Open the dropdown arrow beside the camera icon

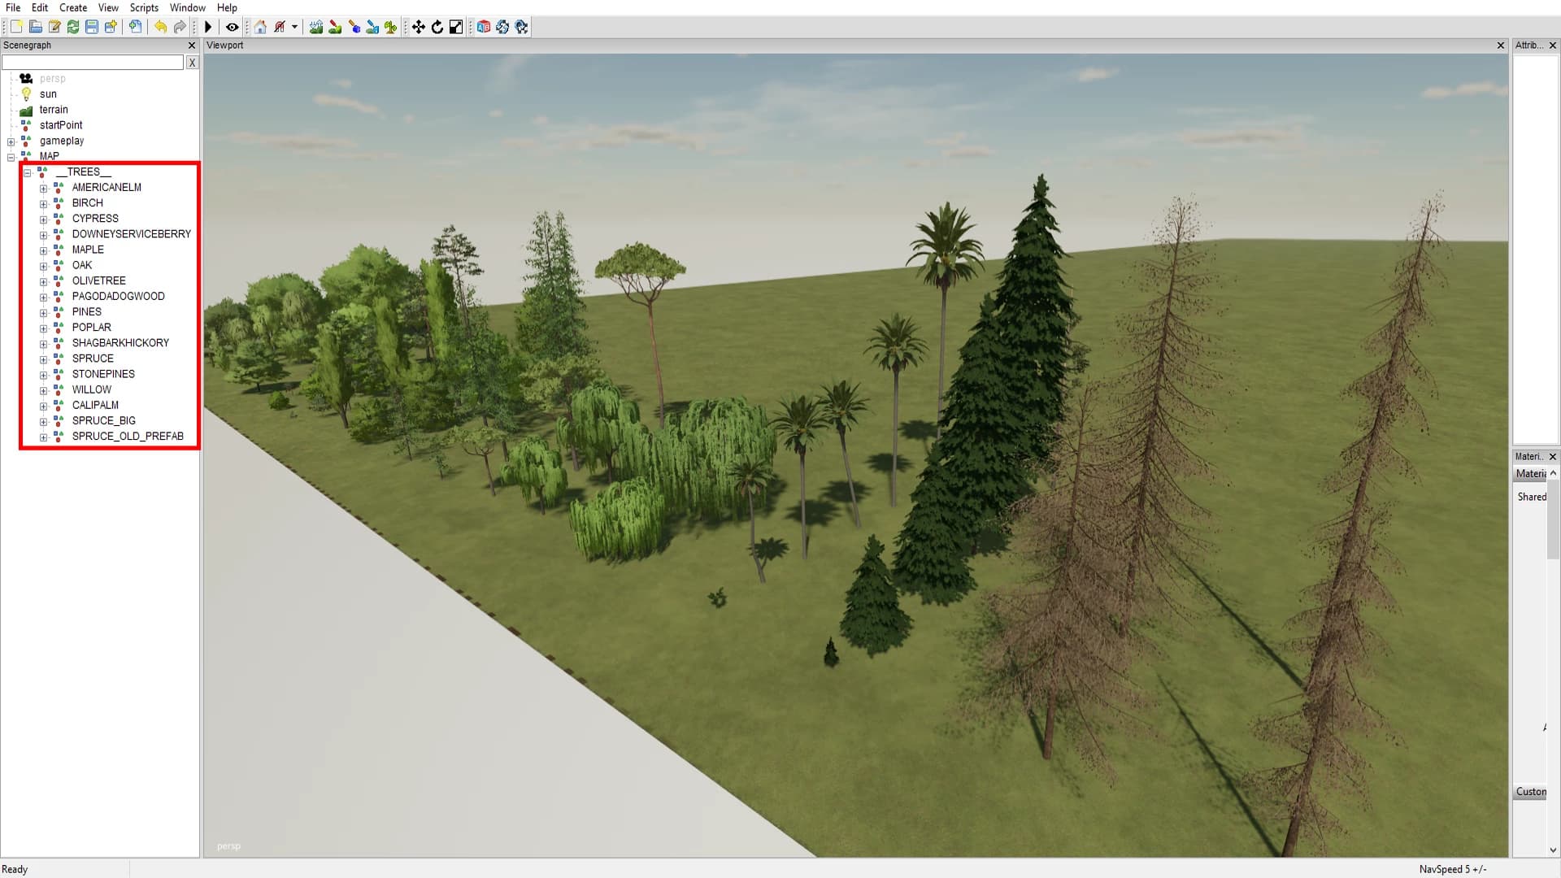294,27
